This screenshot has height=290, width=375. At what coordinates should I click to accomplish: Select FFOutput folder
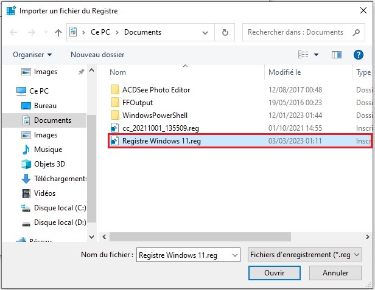point(138,103)
